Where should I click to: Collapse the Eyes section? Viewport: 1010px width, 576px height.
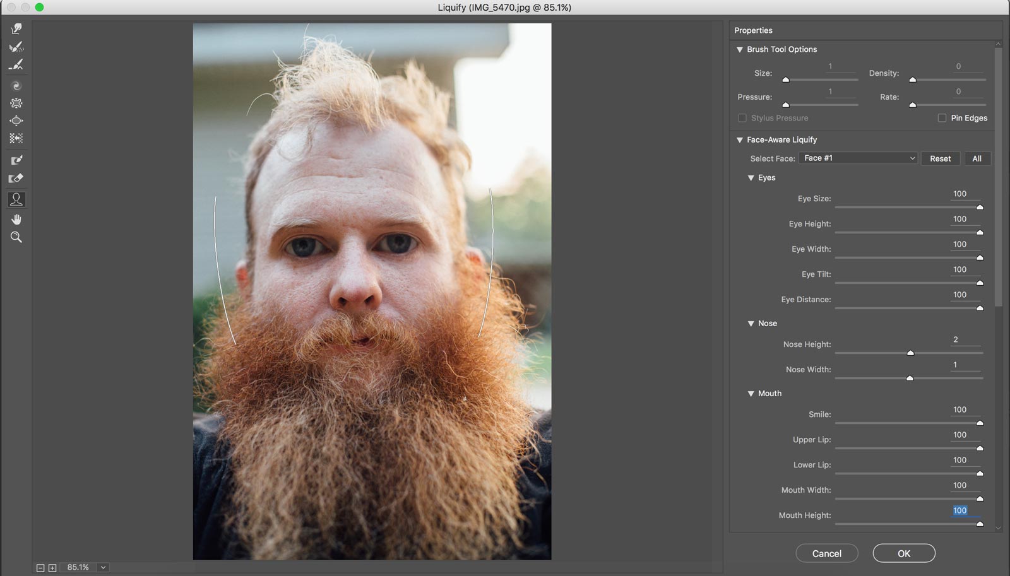tap(751, 178)
